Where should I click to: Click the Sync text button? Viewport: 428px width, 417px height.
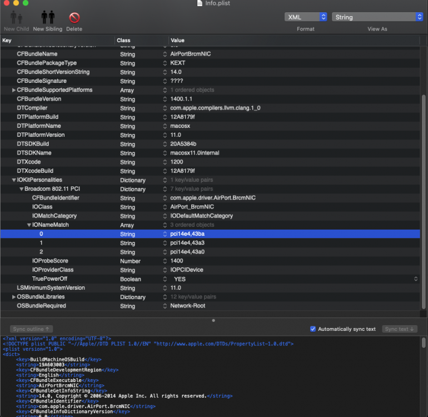(399, 329)
